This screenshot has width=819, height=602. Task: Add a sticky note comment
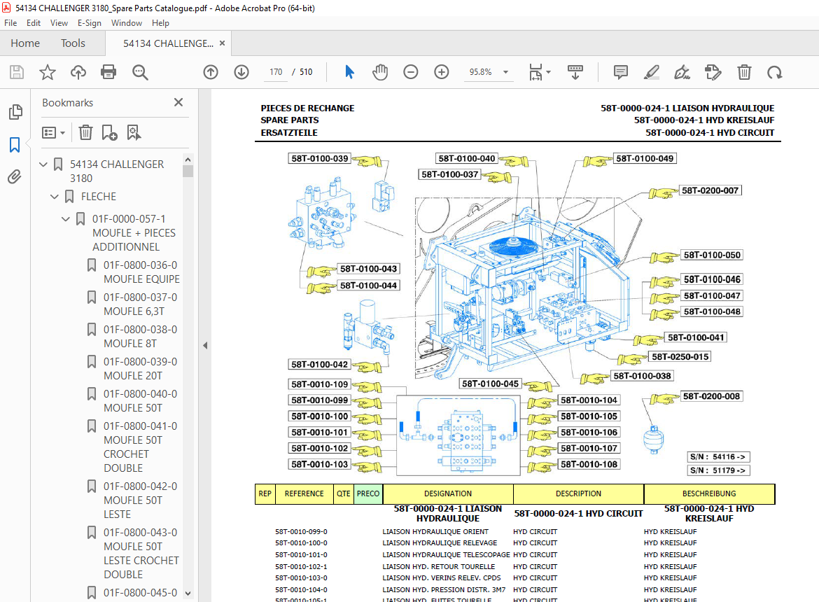click(x=620, y=72)
